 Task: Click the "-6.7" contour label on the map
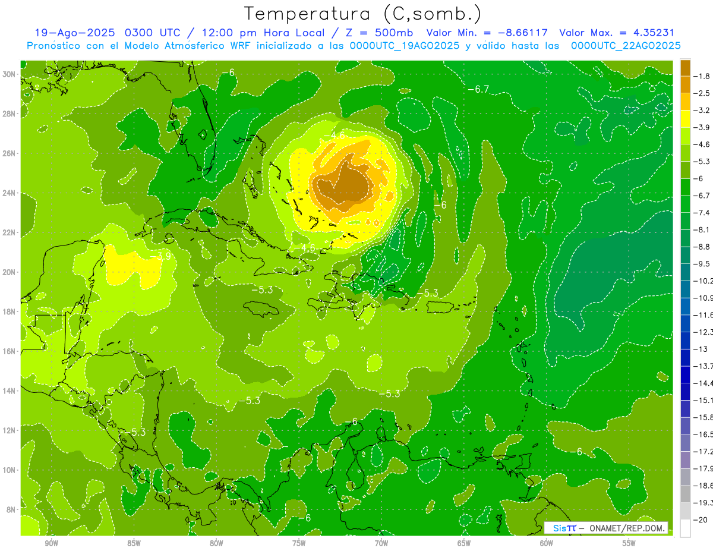pyautogui.click(x=478, y=89)
